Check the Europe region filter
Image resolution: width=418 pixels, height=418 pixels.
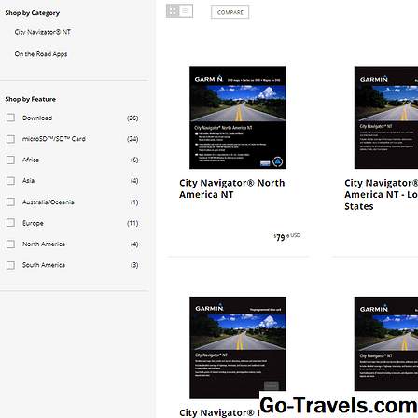[x=10, y=223]
